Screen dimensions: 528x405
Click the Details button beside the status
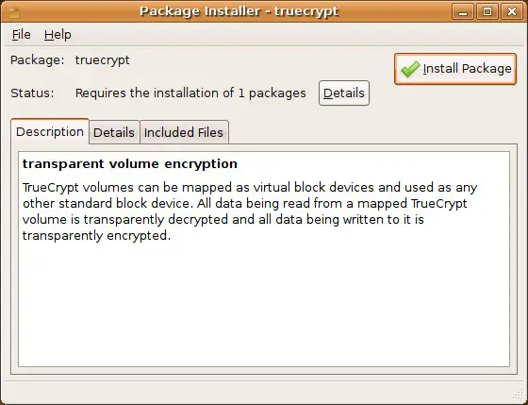[x=344, y=93]
